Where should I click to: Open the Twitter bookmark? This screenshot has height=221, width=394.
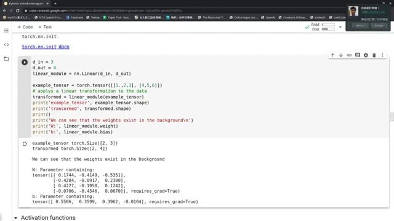[x=93, y=17]
